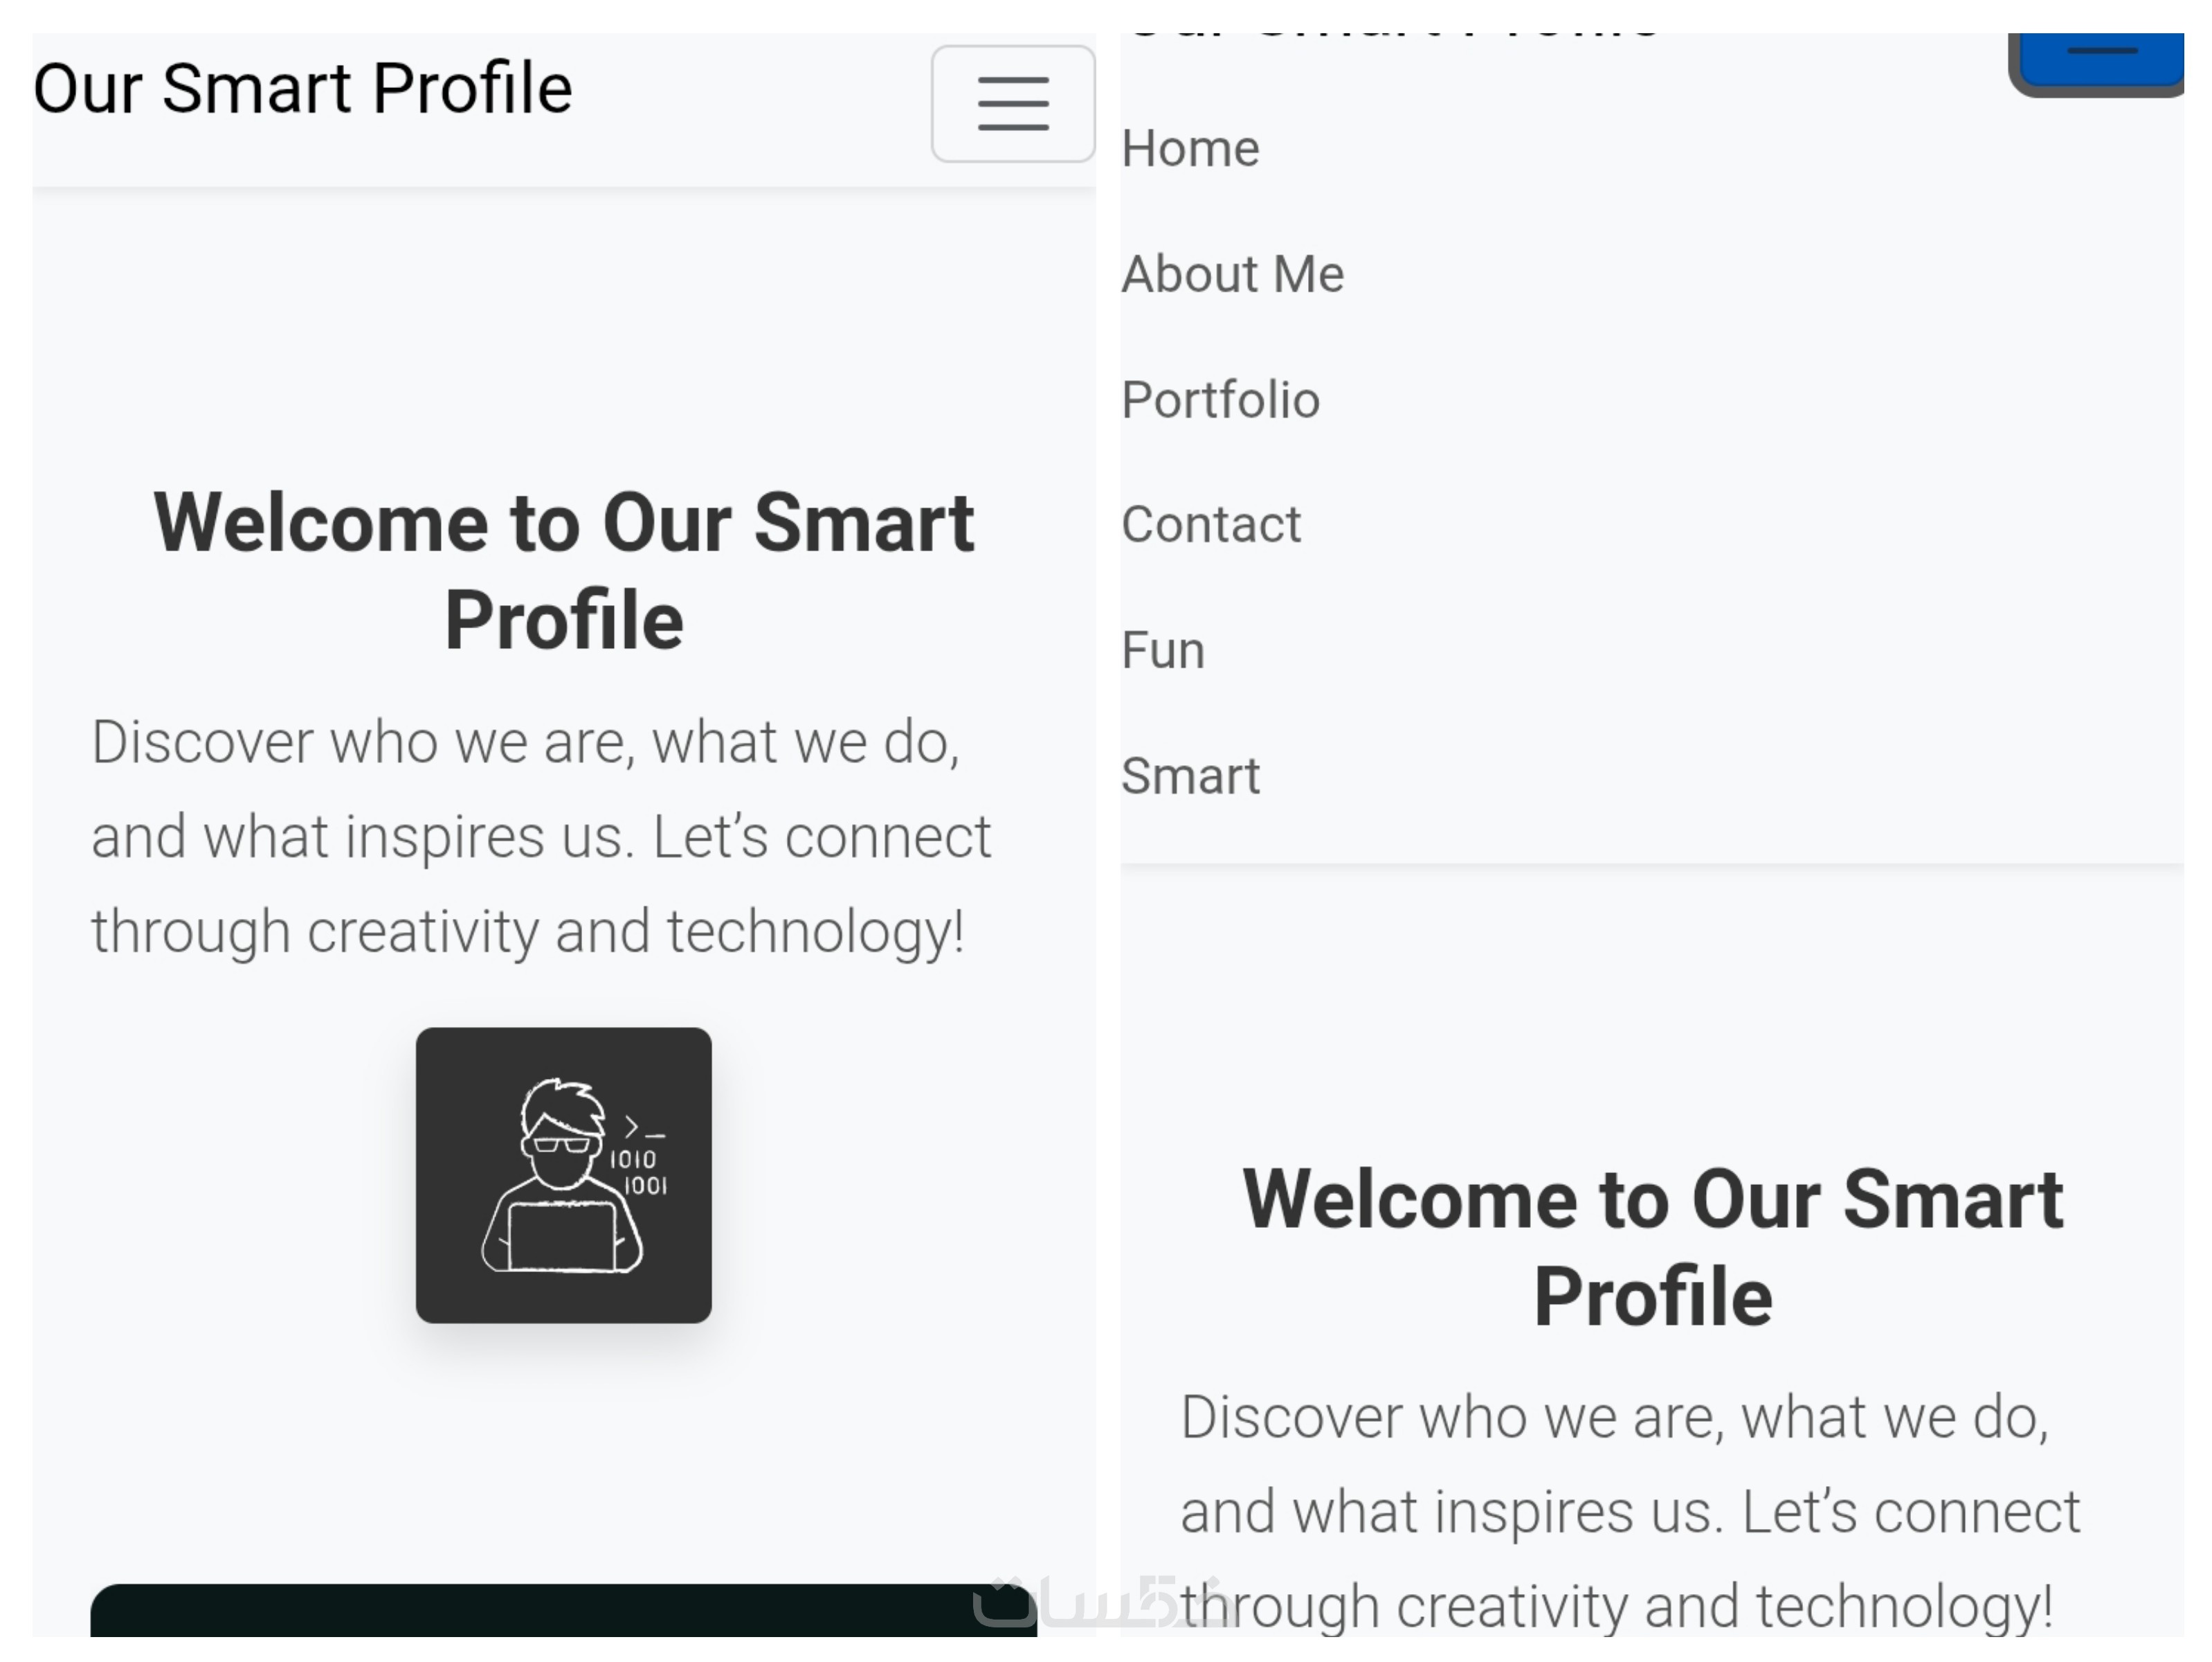Click the divider line below the Smart item
2212x1662 pixels.
pos(1650,864)
